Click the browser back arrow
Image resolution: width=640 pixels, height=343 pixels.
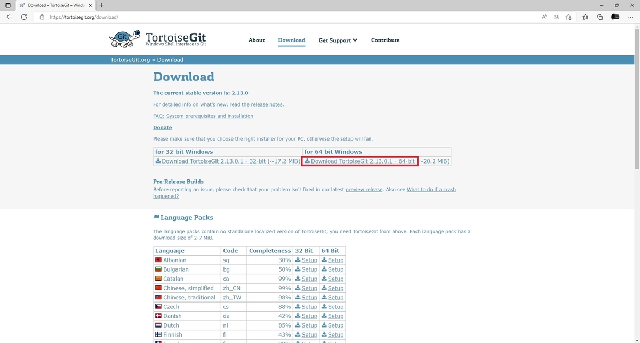coord(9,17)
